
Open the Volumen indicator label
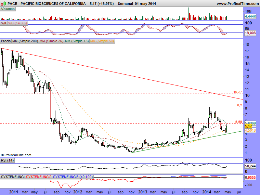point(8,9)
